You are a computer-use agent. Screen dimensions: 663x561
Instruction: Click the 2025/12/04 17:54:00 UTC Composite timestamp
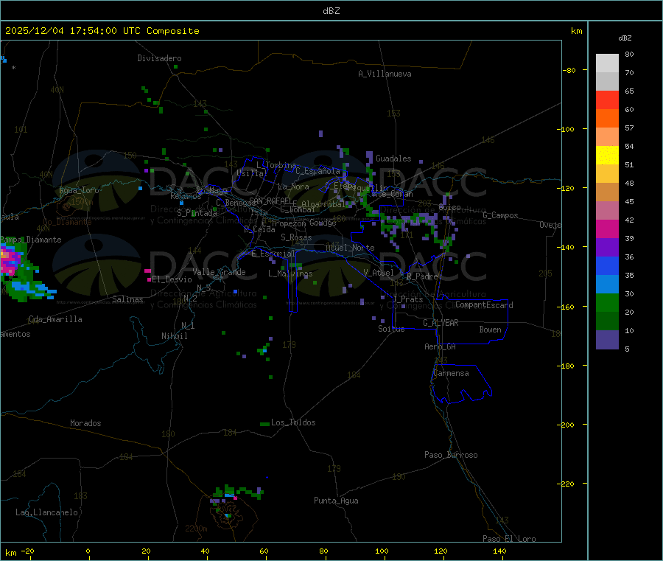102,31
